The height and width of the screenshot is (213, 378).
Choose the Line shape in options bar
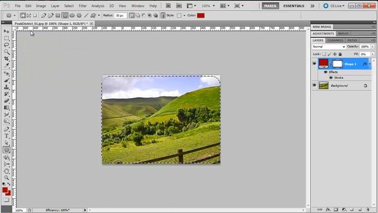[x=86, y=15]
